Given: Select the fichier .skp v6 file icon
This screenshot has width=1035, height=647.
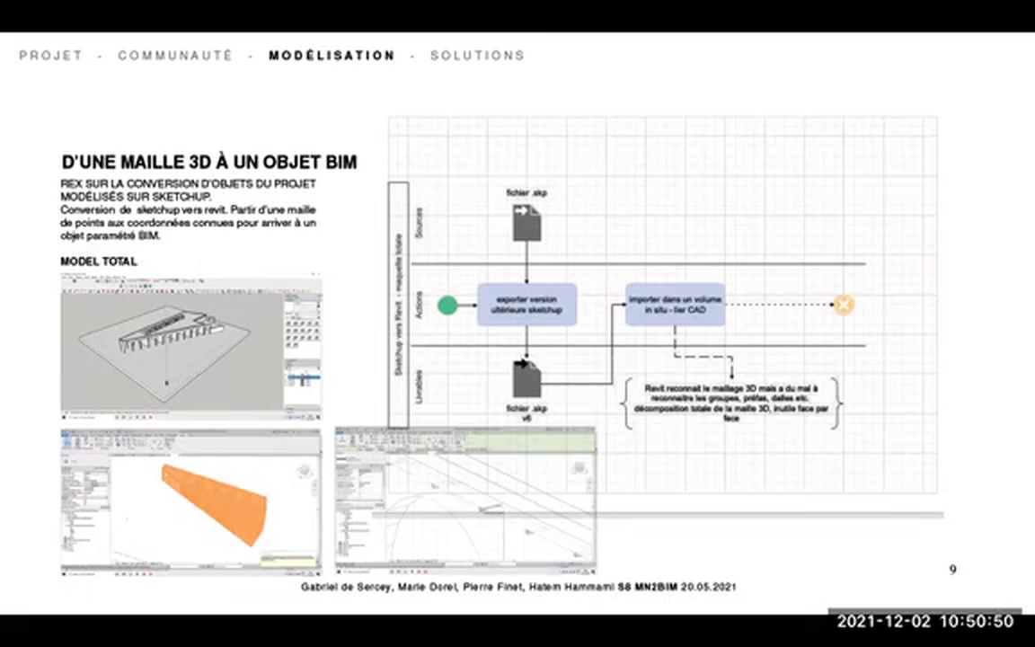Looking at the screenshot, I should tap(526, 378).
